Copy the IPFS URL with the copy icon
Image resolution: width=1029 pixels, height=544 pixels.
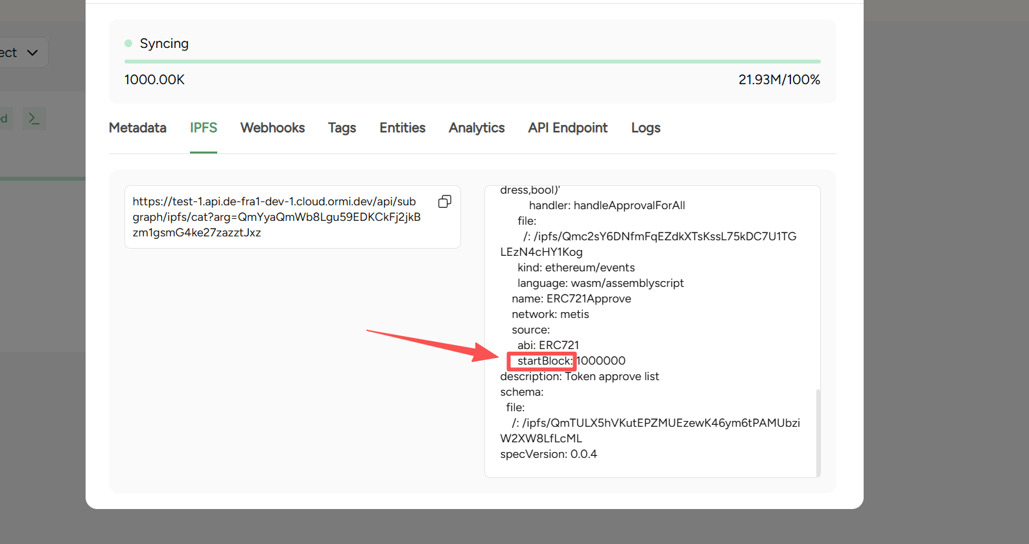[445, 201]
